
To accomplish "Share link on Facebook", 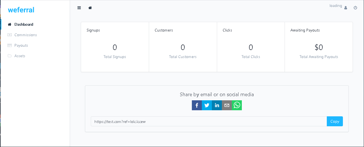I will point(197,105).
